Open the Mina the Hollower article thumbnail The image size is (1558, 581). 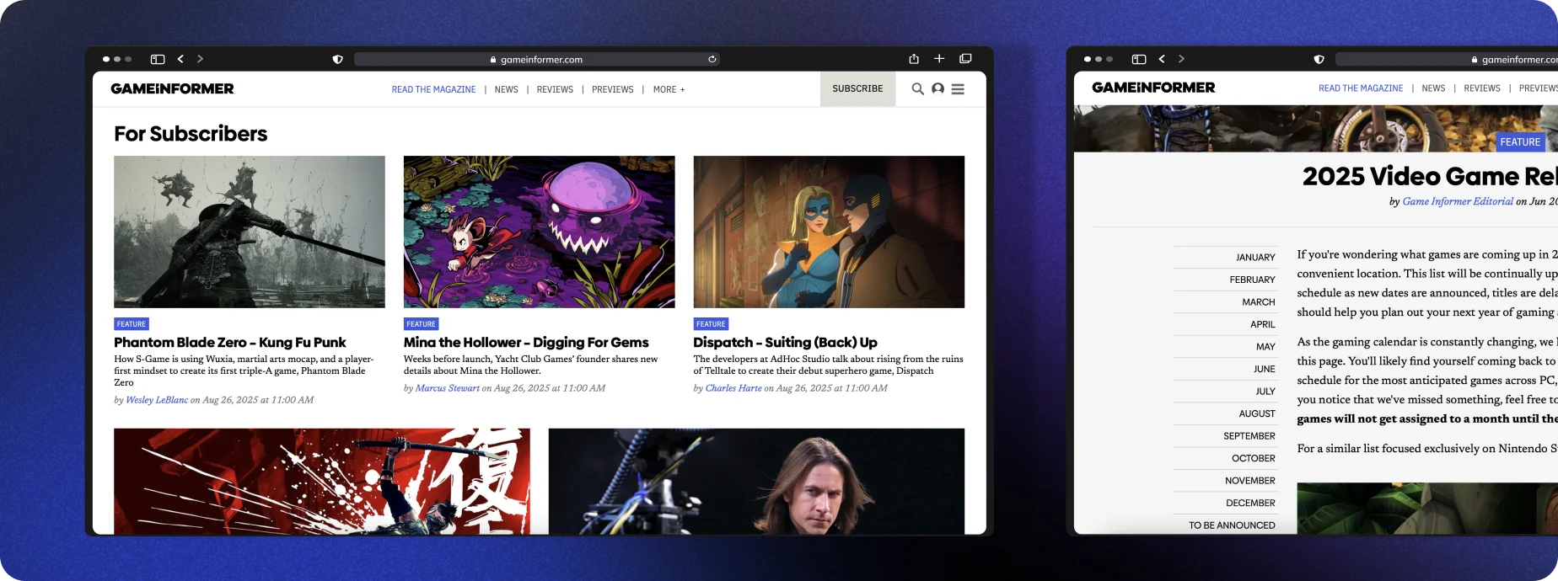[x=539, y=232]
